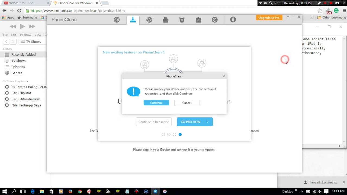The height and width of the screenshot is (195, 347).
Task: Open Apps bookmarks shortcut
Action: (x=8, y=17)
